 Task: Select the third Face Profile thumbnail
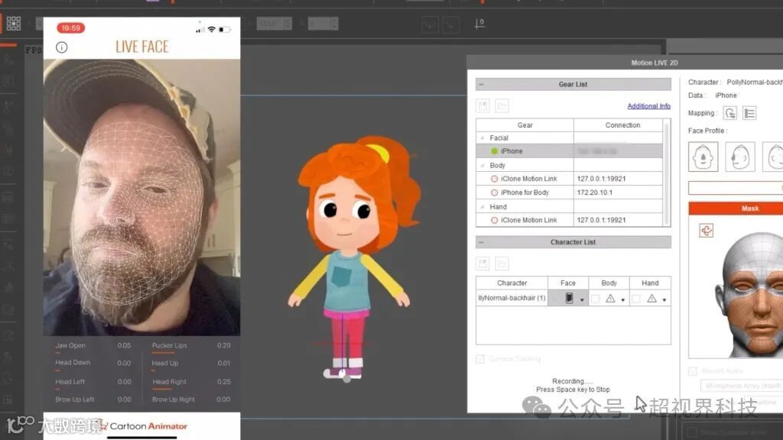[x=773, y=157]
